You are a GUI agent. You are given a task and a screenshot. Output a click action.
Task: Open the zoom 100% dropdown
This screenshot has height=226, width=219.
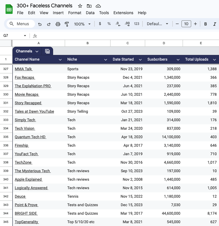pyautogui.click(x=82, y=24)
